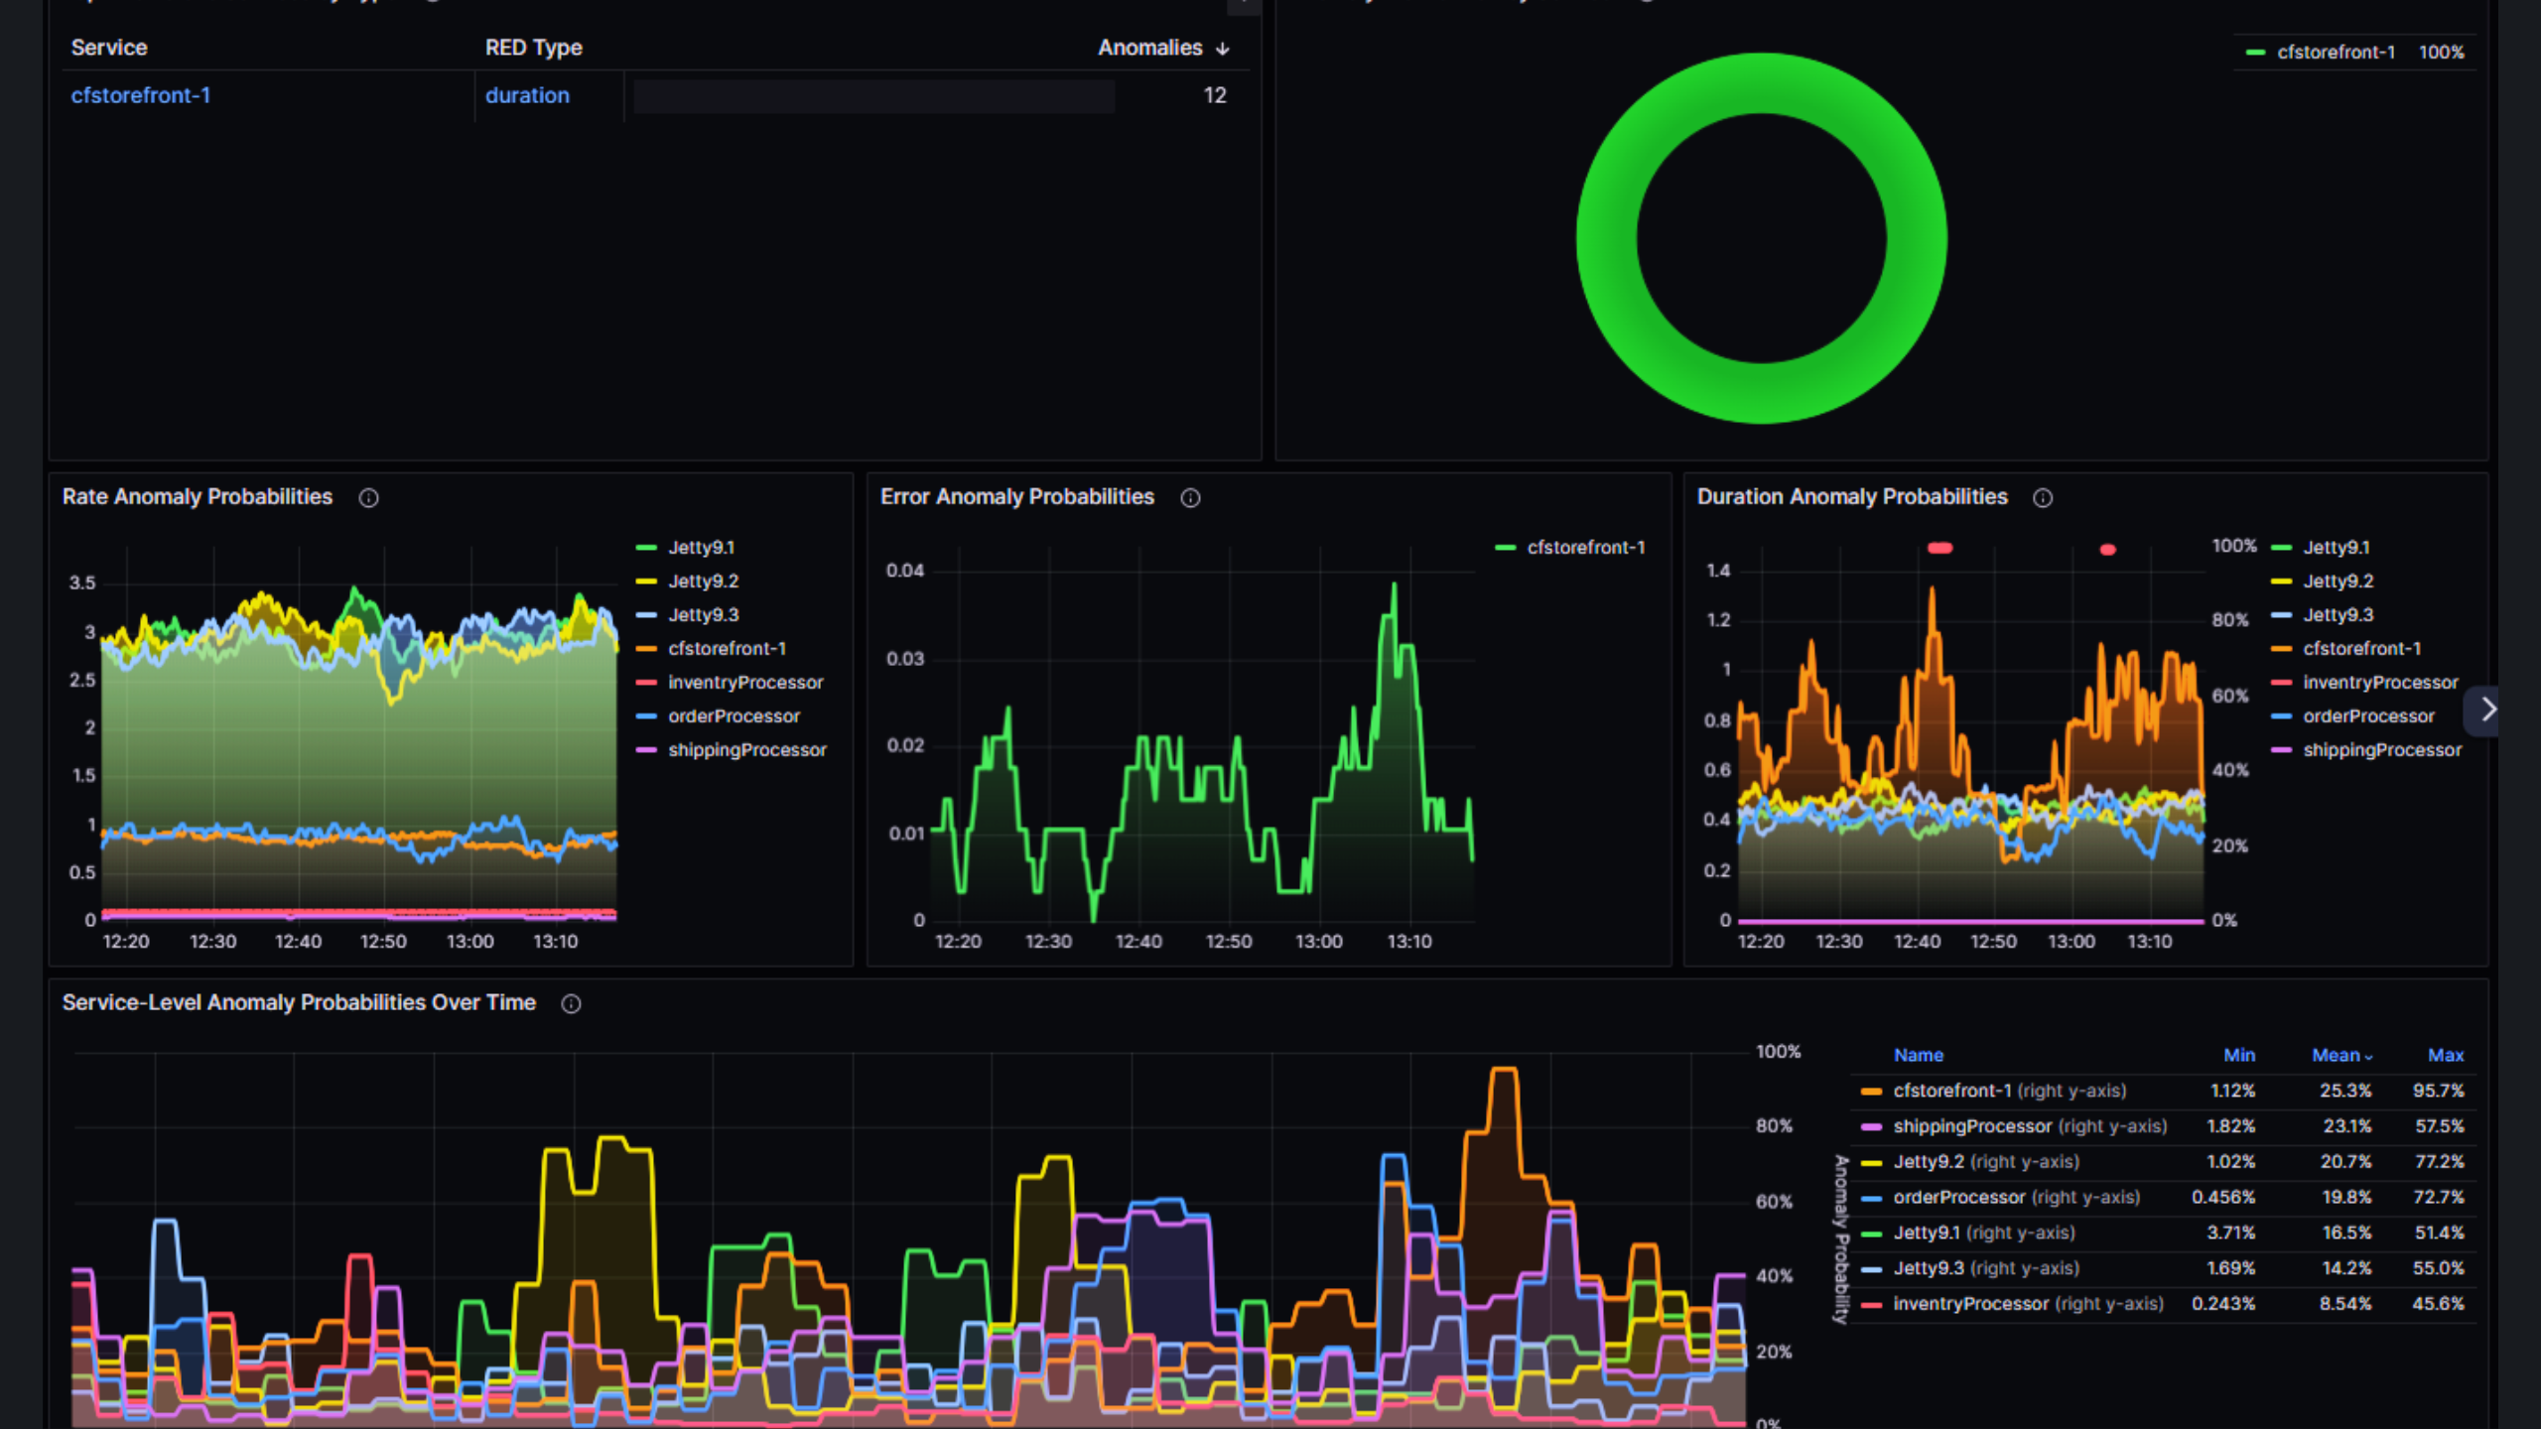Click the right chevron arrow on Duration panel
The height and width of the screenshot is (1429, 2541).
point(2487,710)
